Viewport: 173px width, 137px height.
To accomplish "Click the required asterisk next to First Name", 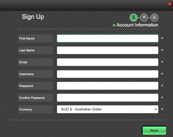I will pyautogui.click(x=162, y=38).
